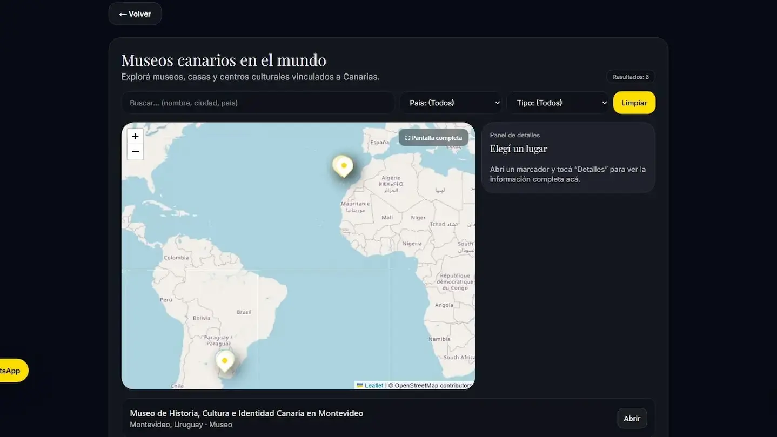Click the 'Panel de detalles' label
Screen dimensions: 777x437
(515, 135)
